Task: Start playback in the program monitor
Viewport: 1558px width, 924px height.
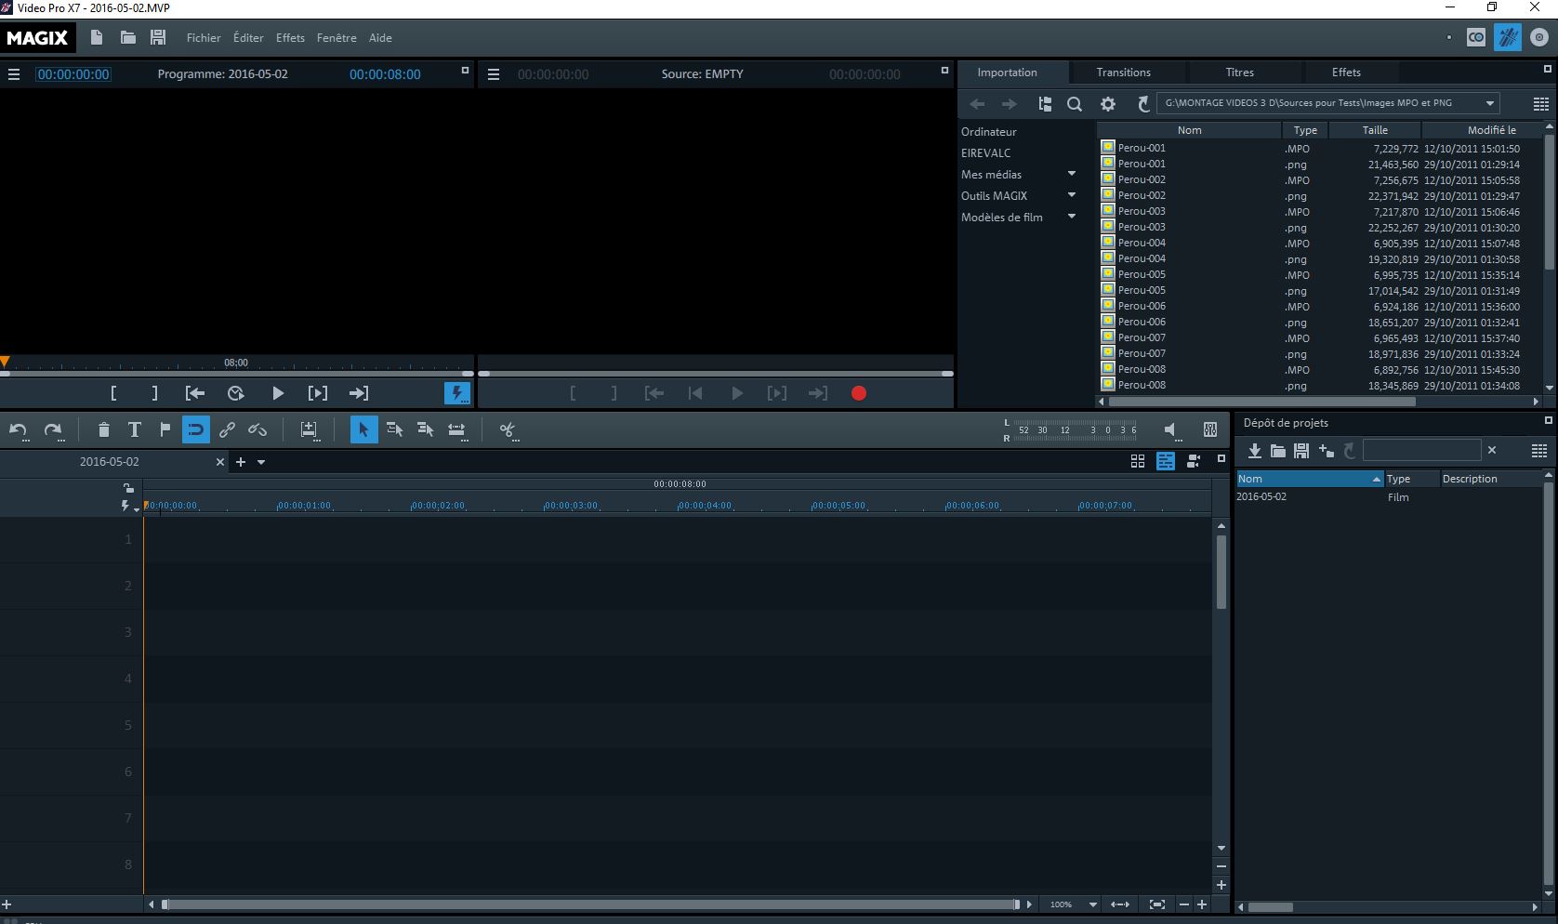Action: tap(277, 393)
